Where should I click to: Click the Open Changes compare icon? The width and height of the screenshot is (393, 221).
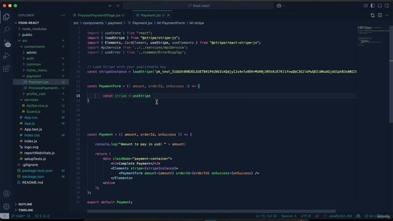tap(373, 15)
